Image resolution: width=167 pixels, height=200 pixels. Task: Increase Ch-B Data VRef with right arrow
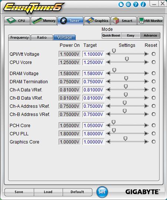coord(147,98)
